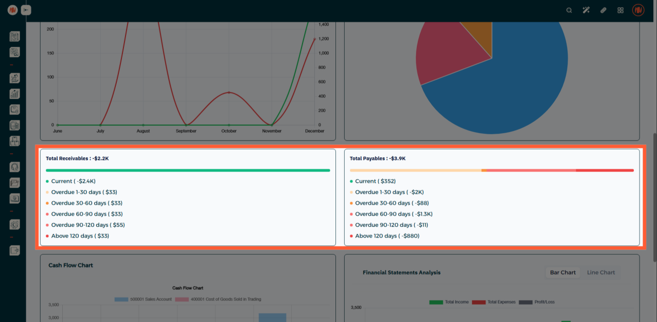
Task: Open the search magnifier in the top bar
Action: 569,10
